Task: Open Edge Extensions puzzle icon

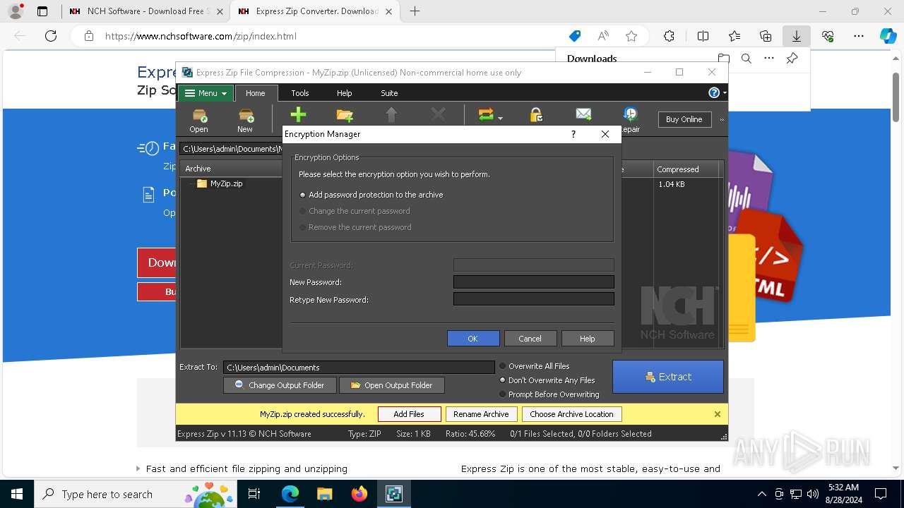Action: click(669, 36)
